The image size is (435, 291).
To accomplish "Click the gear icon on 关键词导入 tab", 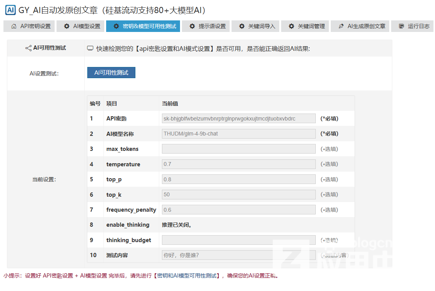I will click(242, 26).
